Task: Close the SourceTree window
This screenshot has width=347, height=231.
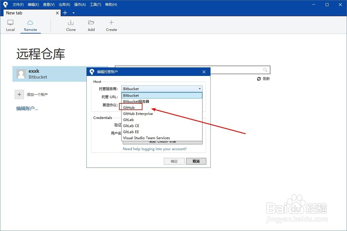Action: coord(340,5)
